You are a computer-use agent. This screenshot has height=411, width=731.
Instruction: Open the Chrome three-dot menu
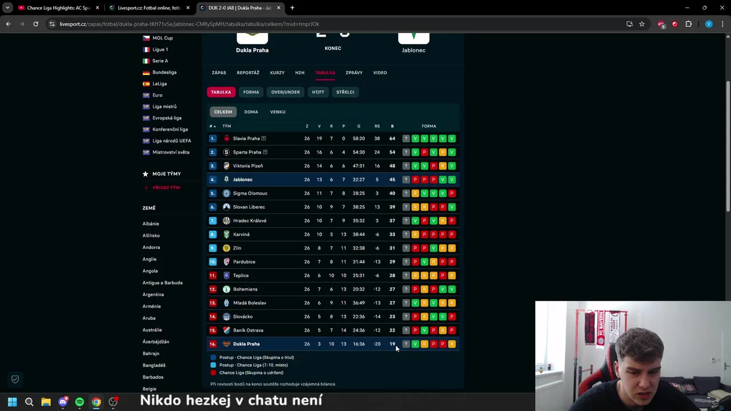(722, 24)
